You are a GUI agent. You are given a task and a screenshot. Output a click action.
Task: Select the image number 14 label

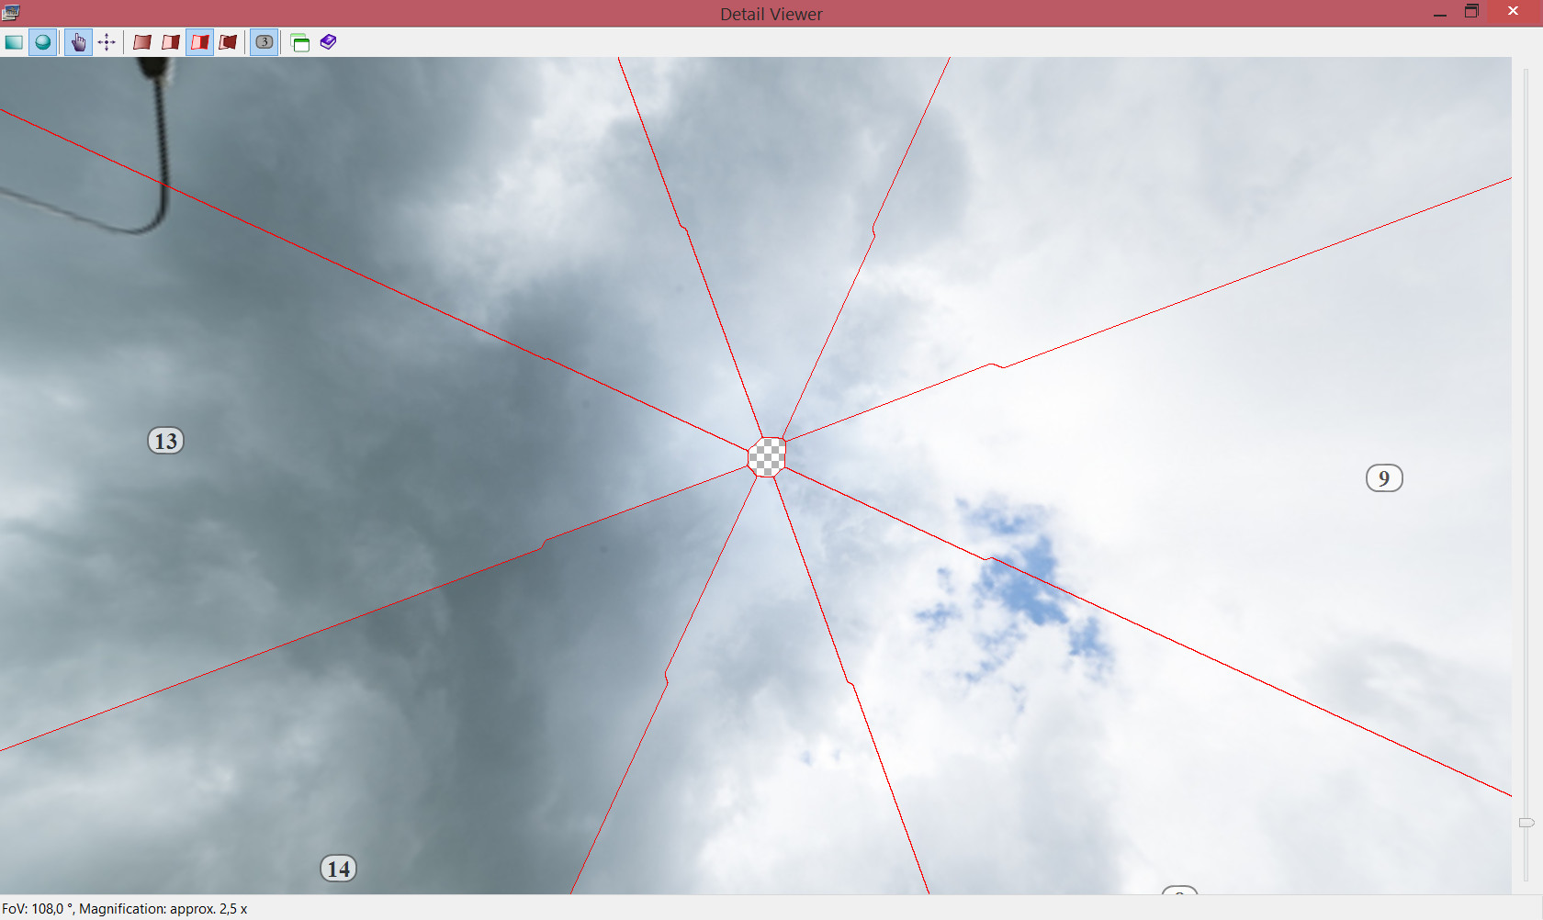[x=338, y=869]
